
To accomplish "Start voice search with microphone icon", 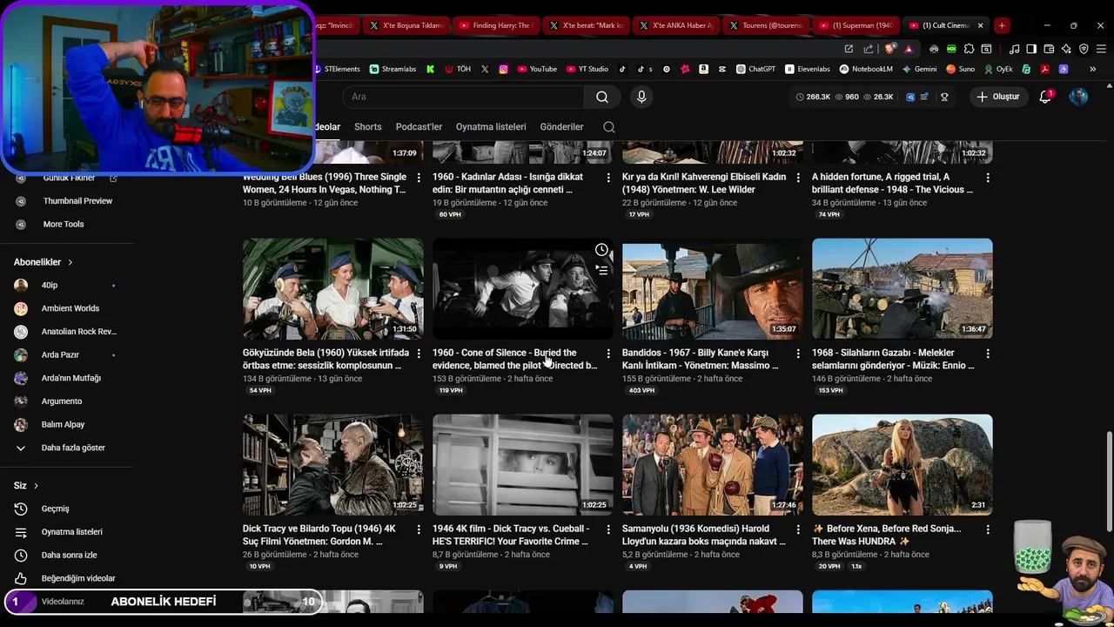I will tap(641, 97).
